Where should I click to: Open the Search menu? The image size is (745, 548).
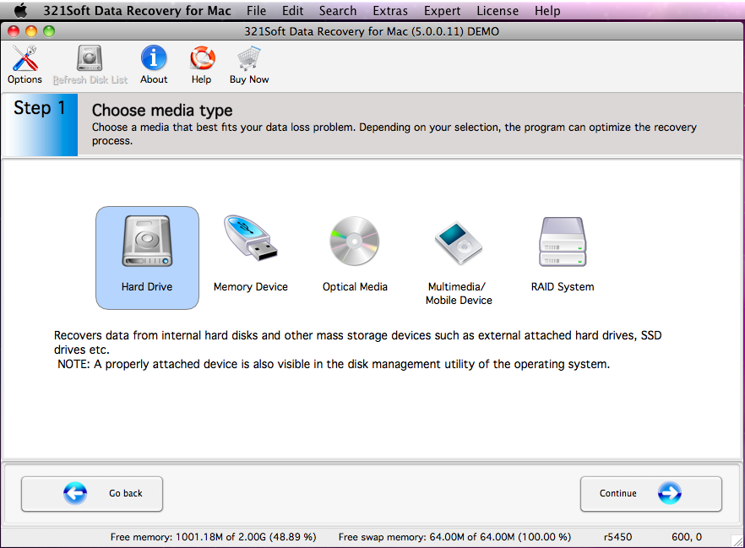pyautogui.click(x=337, y=10)
